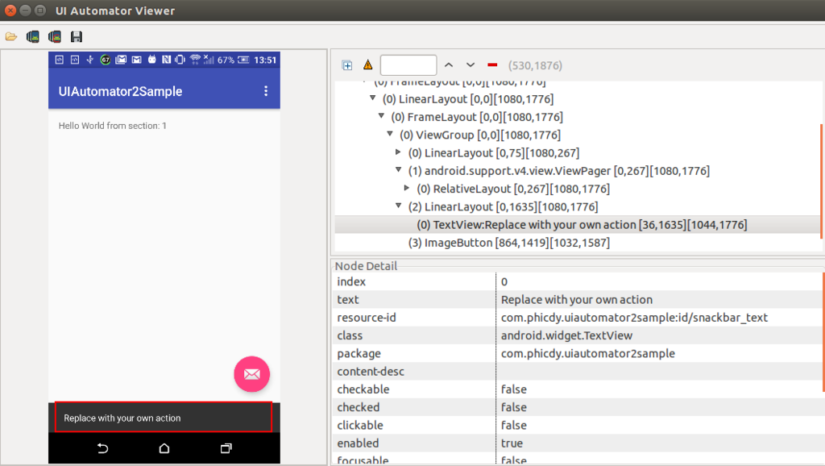Toggle NAF nodes warning triangle icon
The image size is (825, 466).
click(x=367, y=65)
